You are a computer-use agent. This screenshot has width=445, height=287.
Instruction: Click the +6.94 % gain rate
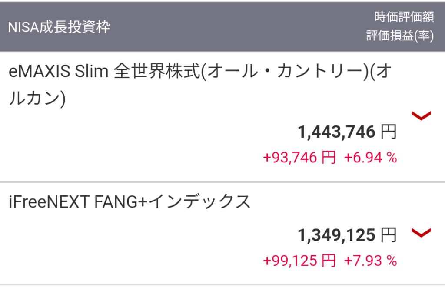(370, 158)
